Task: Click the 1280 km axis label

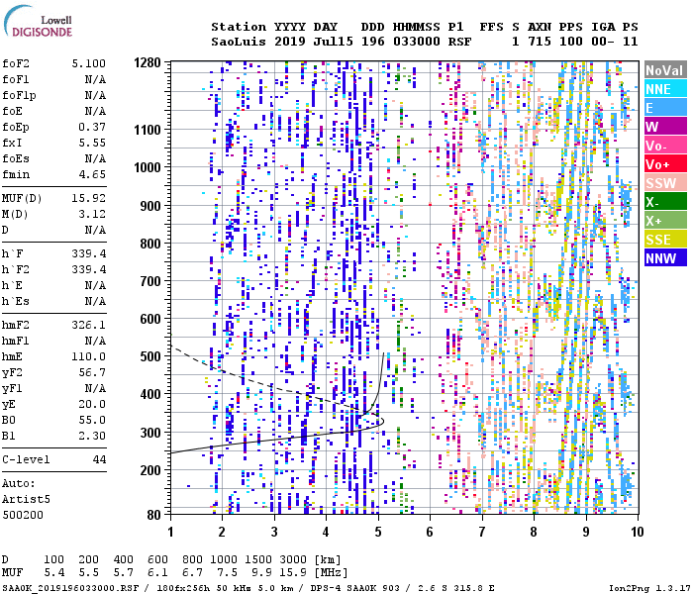Action: [148, 62]
